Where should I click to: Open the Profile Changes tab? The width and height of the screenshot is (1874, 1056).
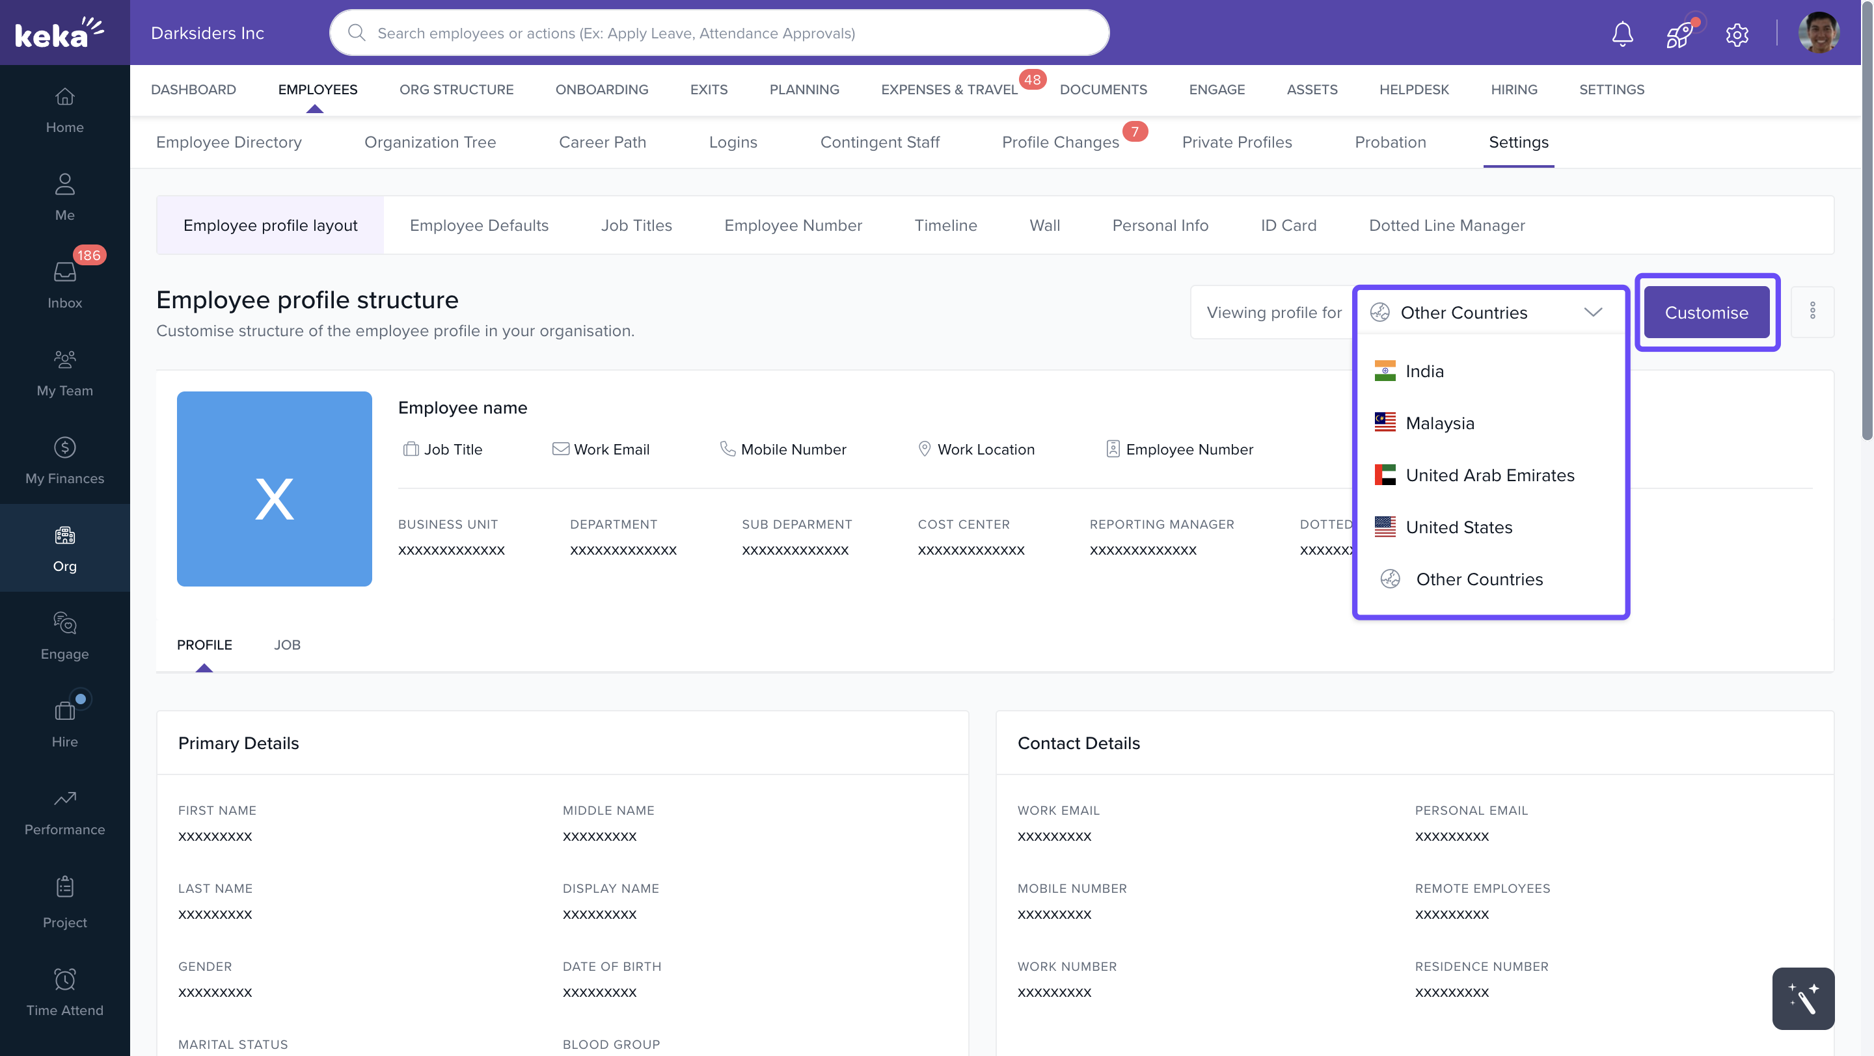click(1060, 142)
